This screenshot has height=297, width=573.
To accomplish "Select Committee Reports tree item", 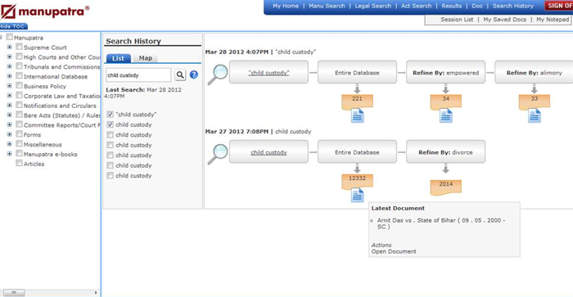I will pyautogui.click(x=61, y=125).
